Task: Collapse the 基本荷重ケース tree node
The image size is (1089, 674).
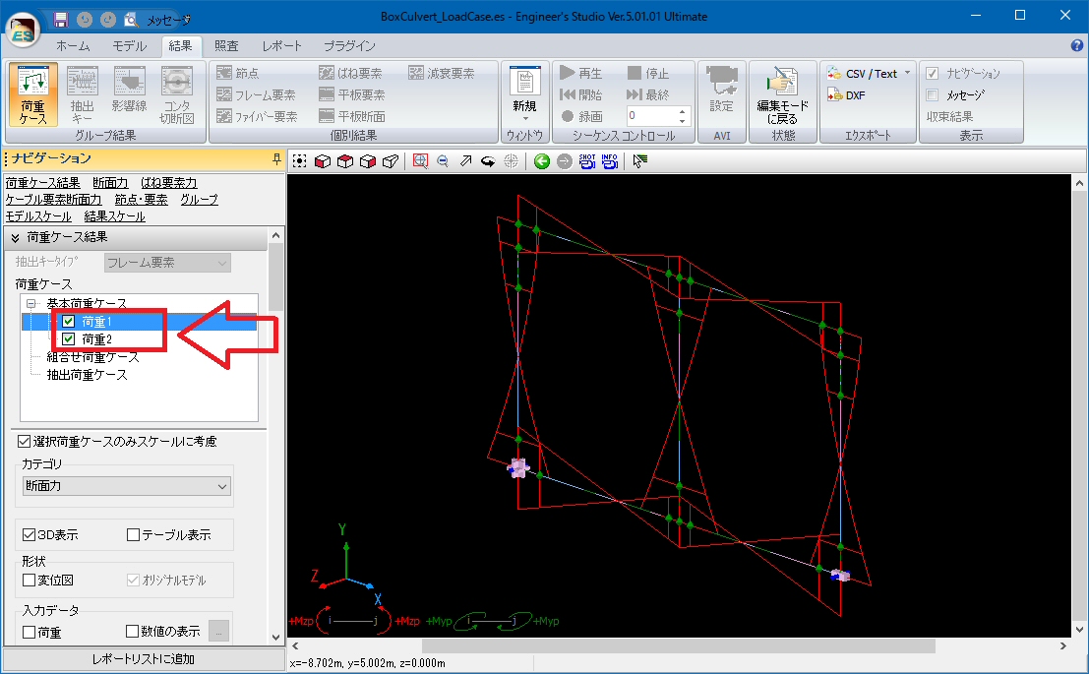Action: (x=31, y=304)
